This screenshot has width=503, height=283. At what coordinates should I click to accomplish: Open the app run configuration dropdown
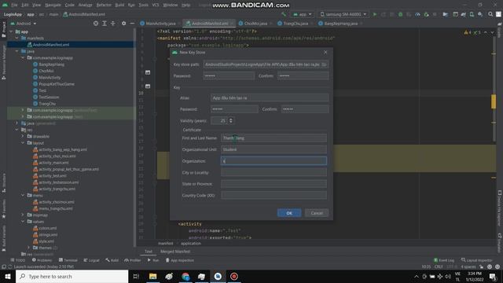[x=302, y=14]
